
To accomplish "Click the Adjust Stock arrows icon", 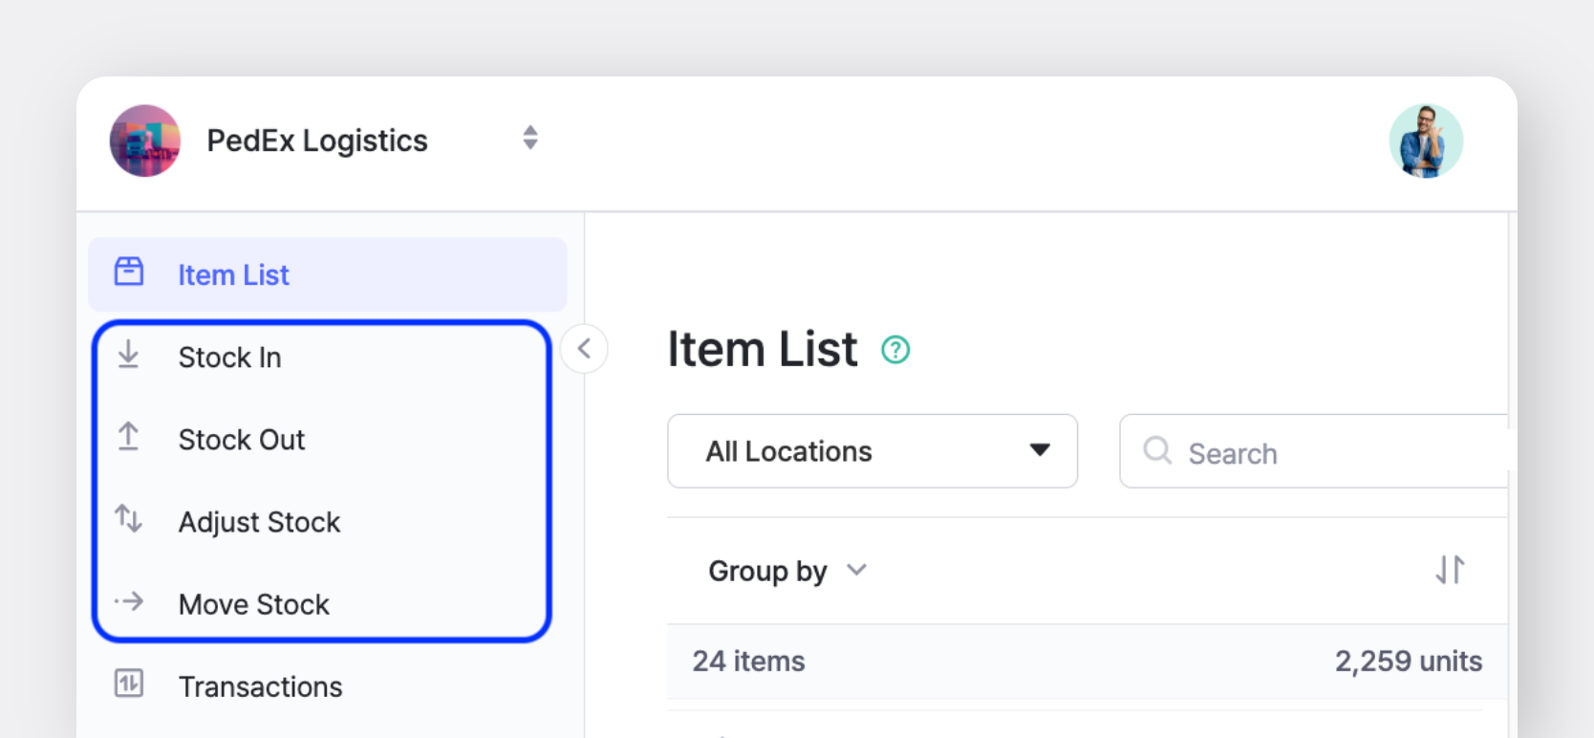I will [128, 519].
